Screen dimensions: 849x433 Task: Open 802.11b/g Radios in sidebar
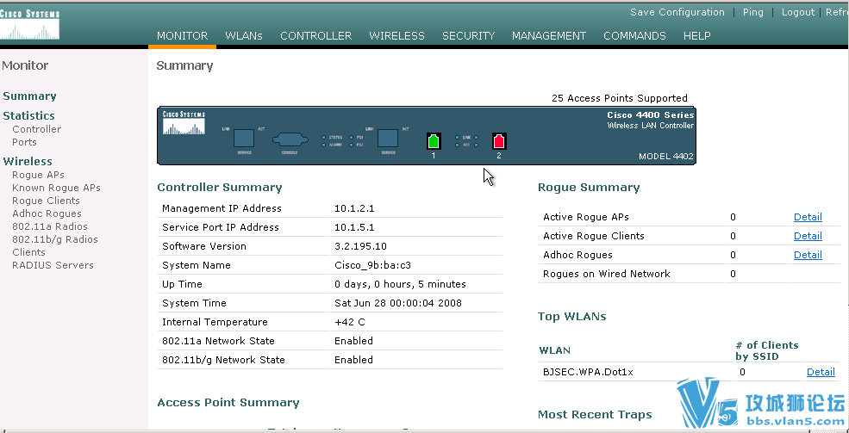click(x=55, y=239)
